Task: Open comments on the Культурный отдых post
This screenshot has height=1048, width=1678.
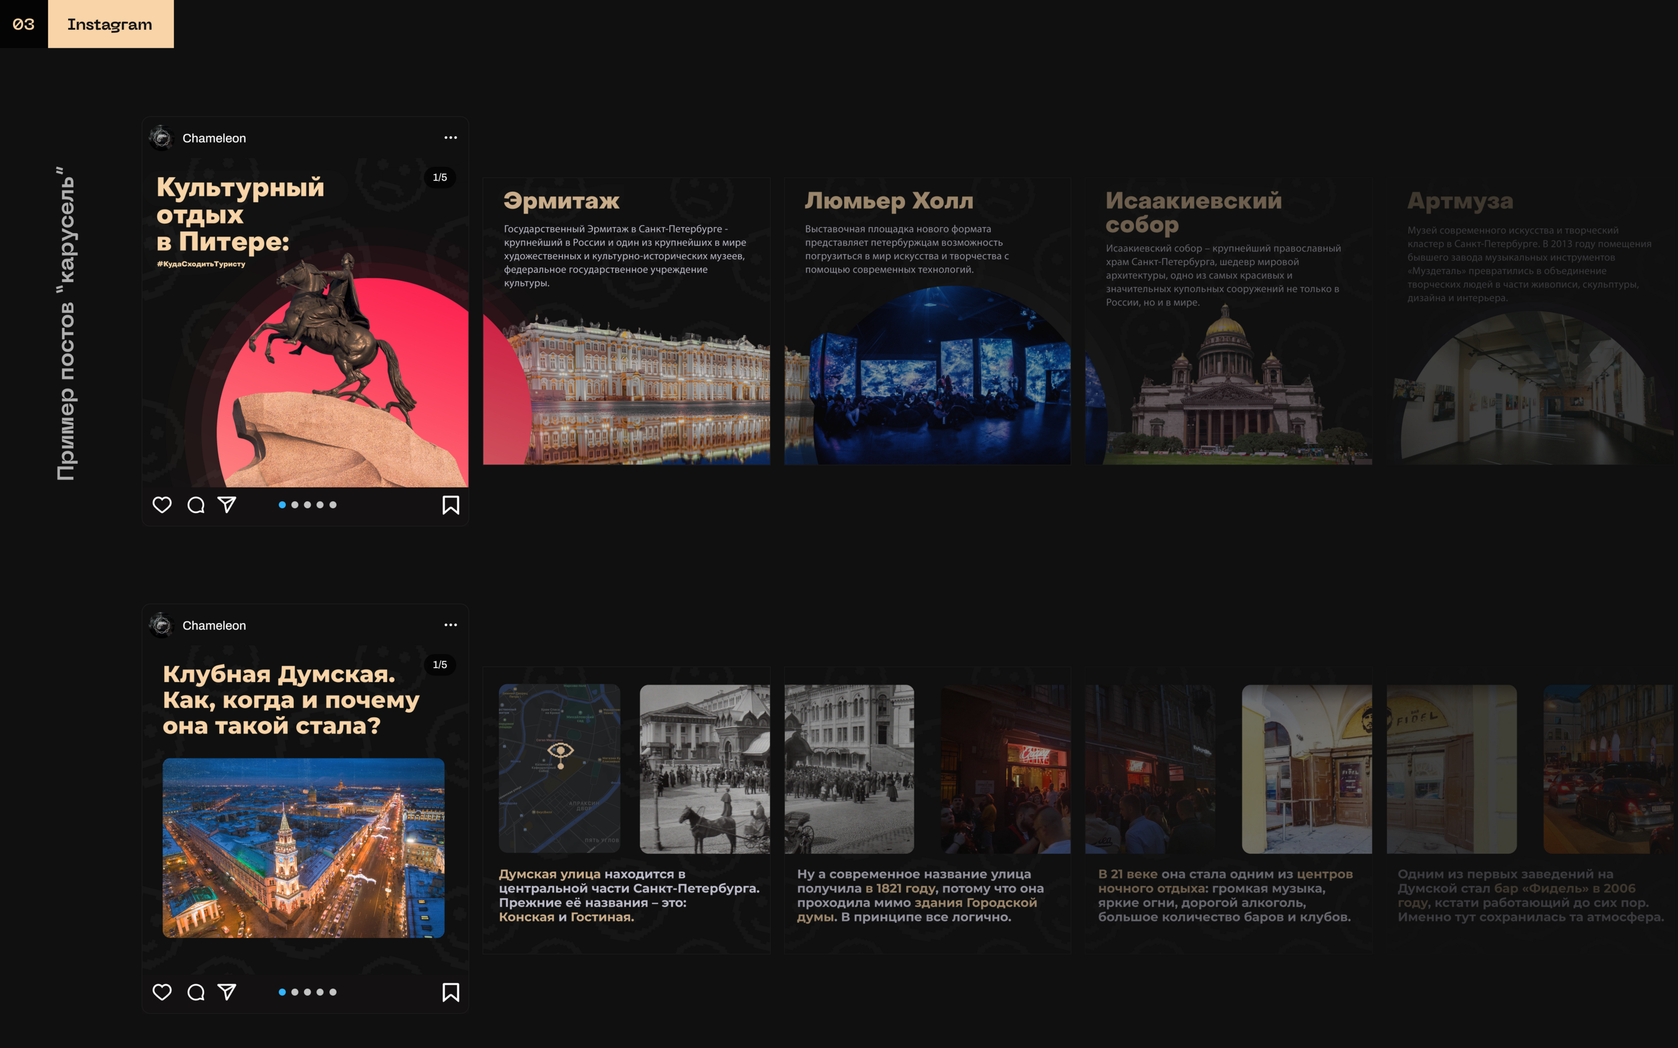Action: (196, 505)
